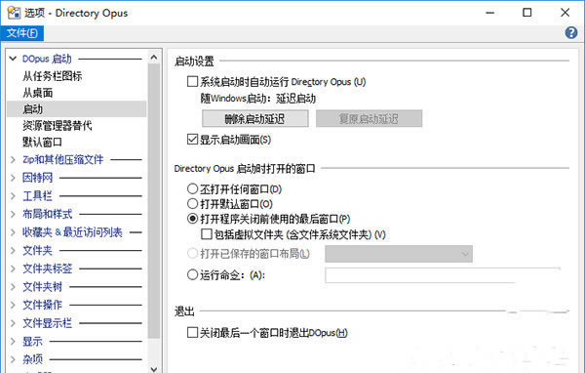Click the sidebar scroll up arrow
The width and height of the screenshot is (585, 373).
(154, 58)
